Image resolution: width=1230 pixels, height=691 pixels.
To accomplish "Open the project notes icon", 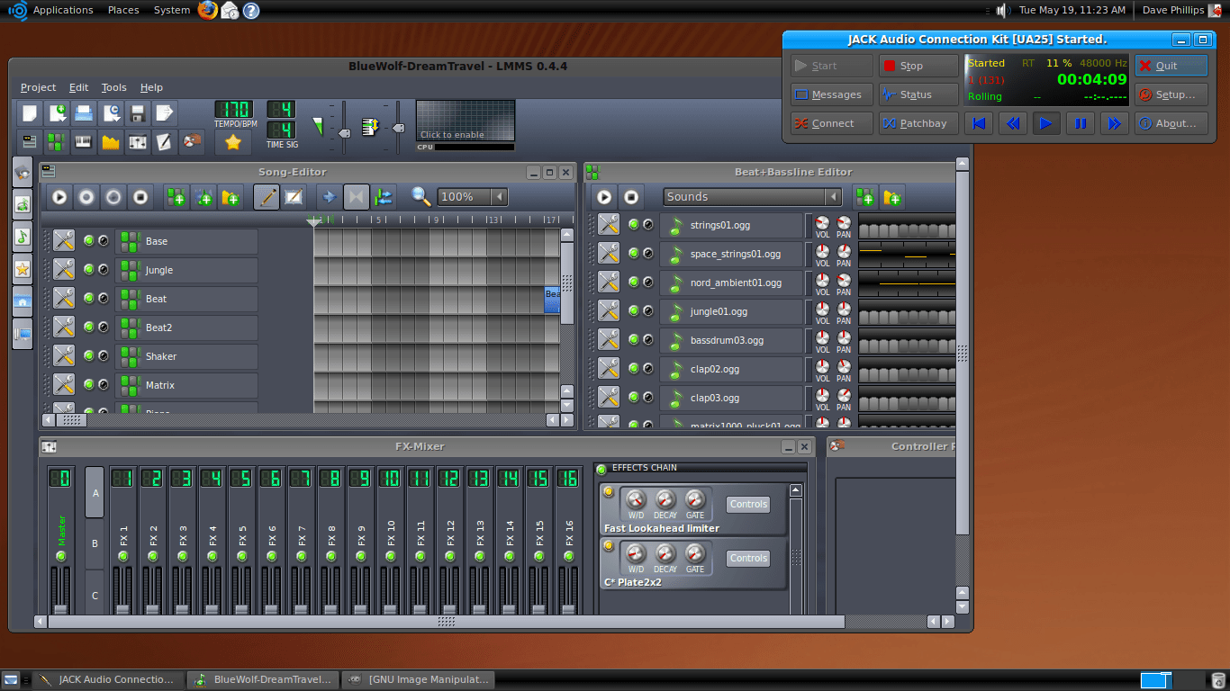I will (x=163, y=142).
